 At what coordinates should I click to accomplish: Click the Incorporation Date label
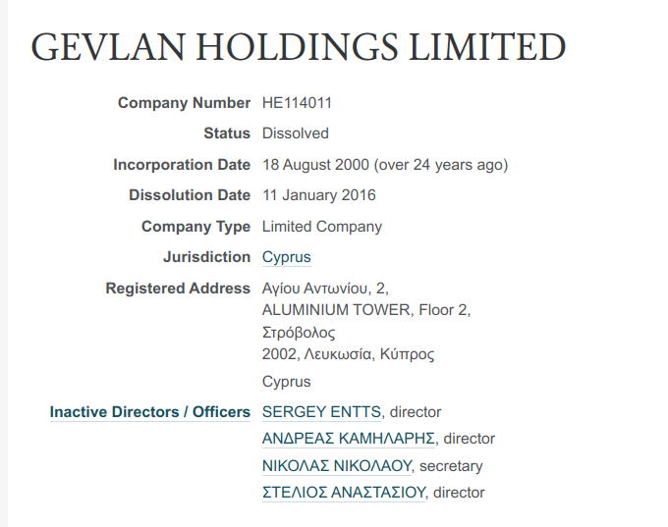182,165
